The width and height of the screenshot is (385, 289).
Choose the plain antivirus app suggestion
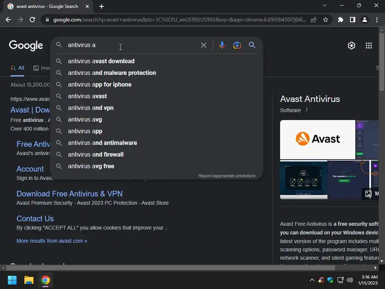point(156,131)
